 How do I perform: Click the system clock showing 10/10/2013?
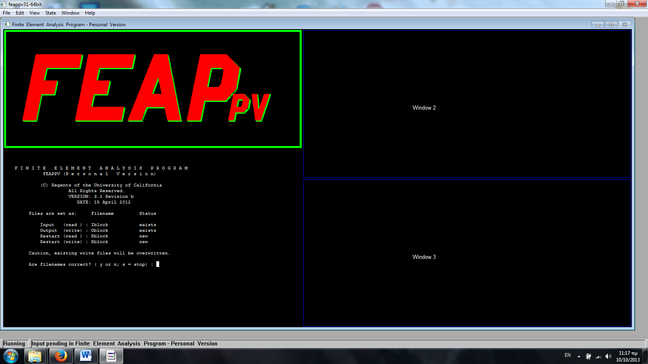click(x=628, y=356)
